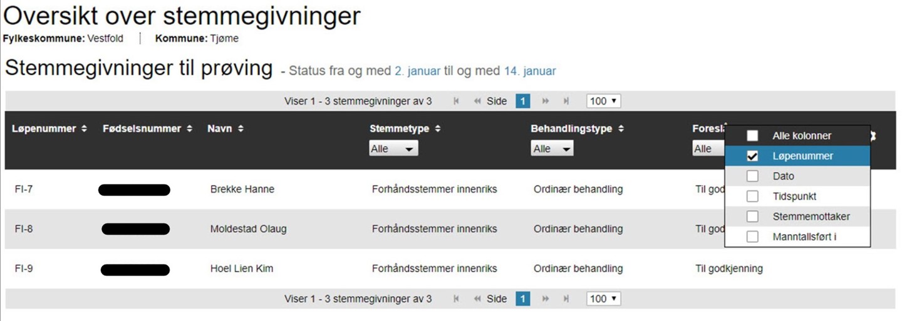Select Tidspunkt in the column menu
This screenshot has height=321, width=902.
tap(794, 196)
